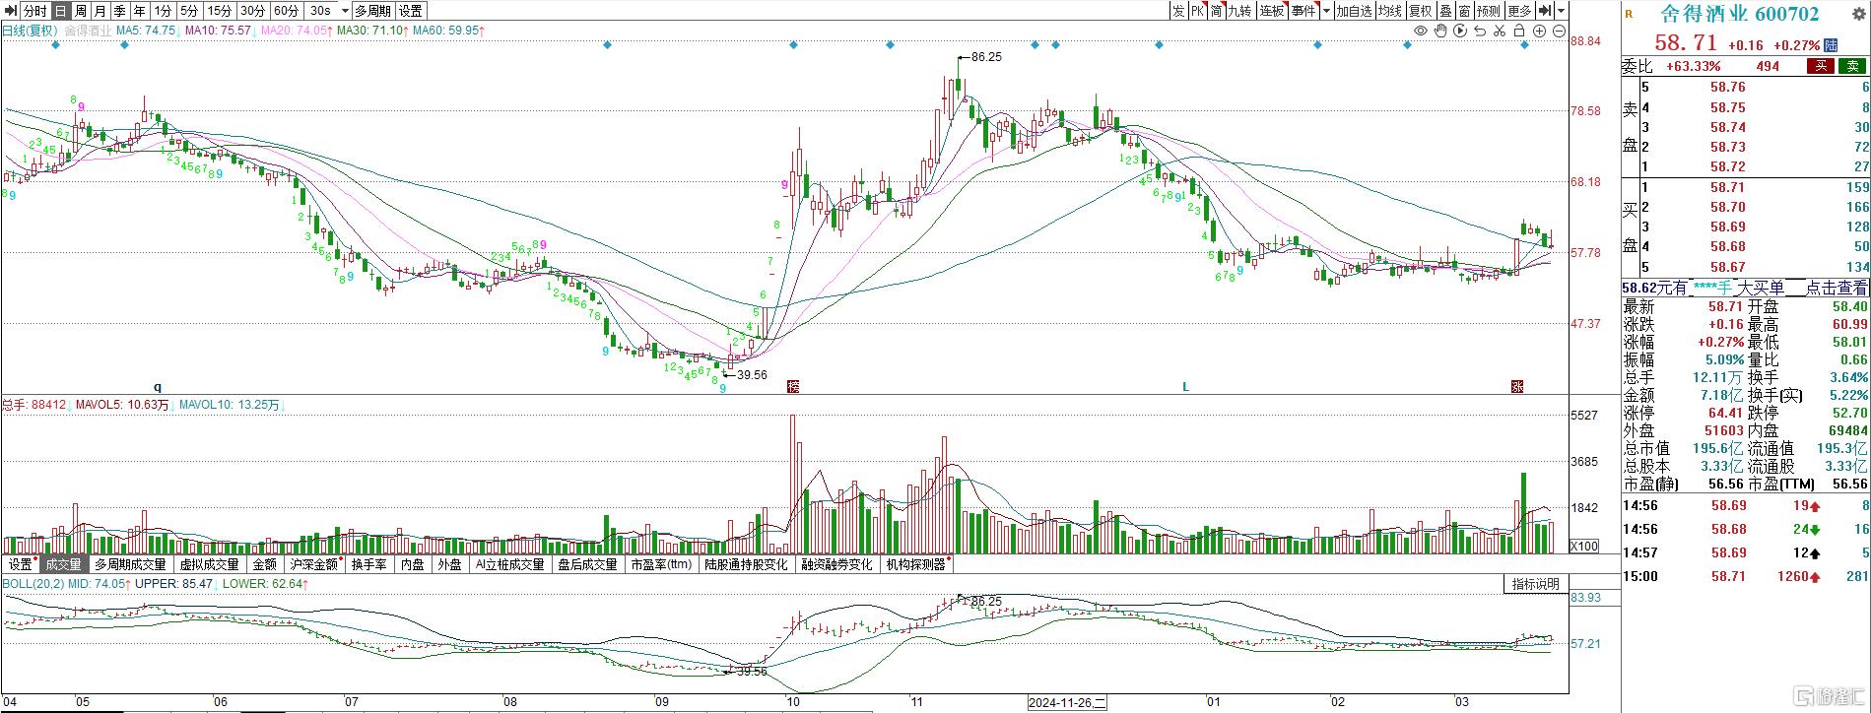Open the 30s period dropdown arrow
The width and height of the screenshot is (1871, 713).
click(343, 11)
